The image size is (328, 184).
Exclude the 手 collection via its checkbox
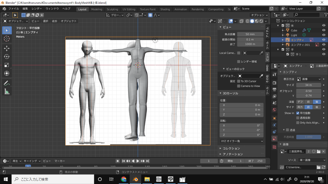[283, 50]
